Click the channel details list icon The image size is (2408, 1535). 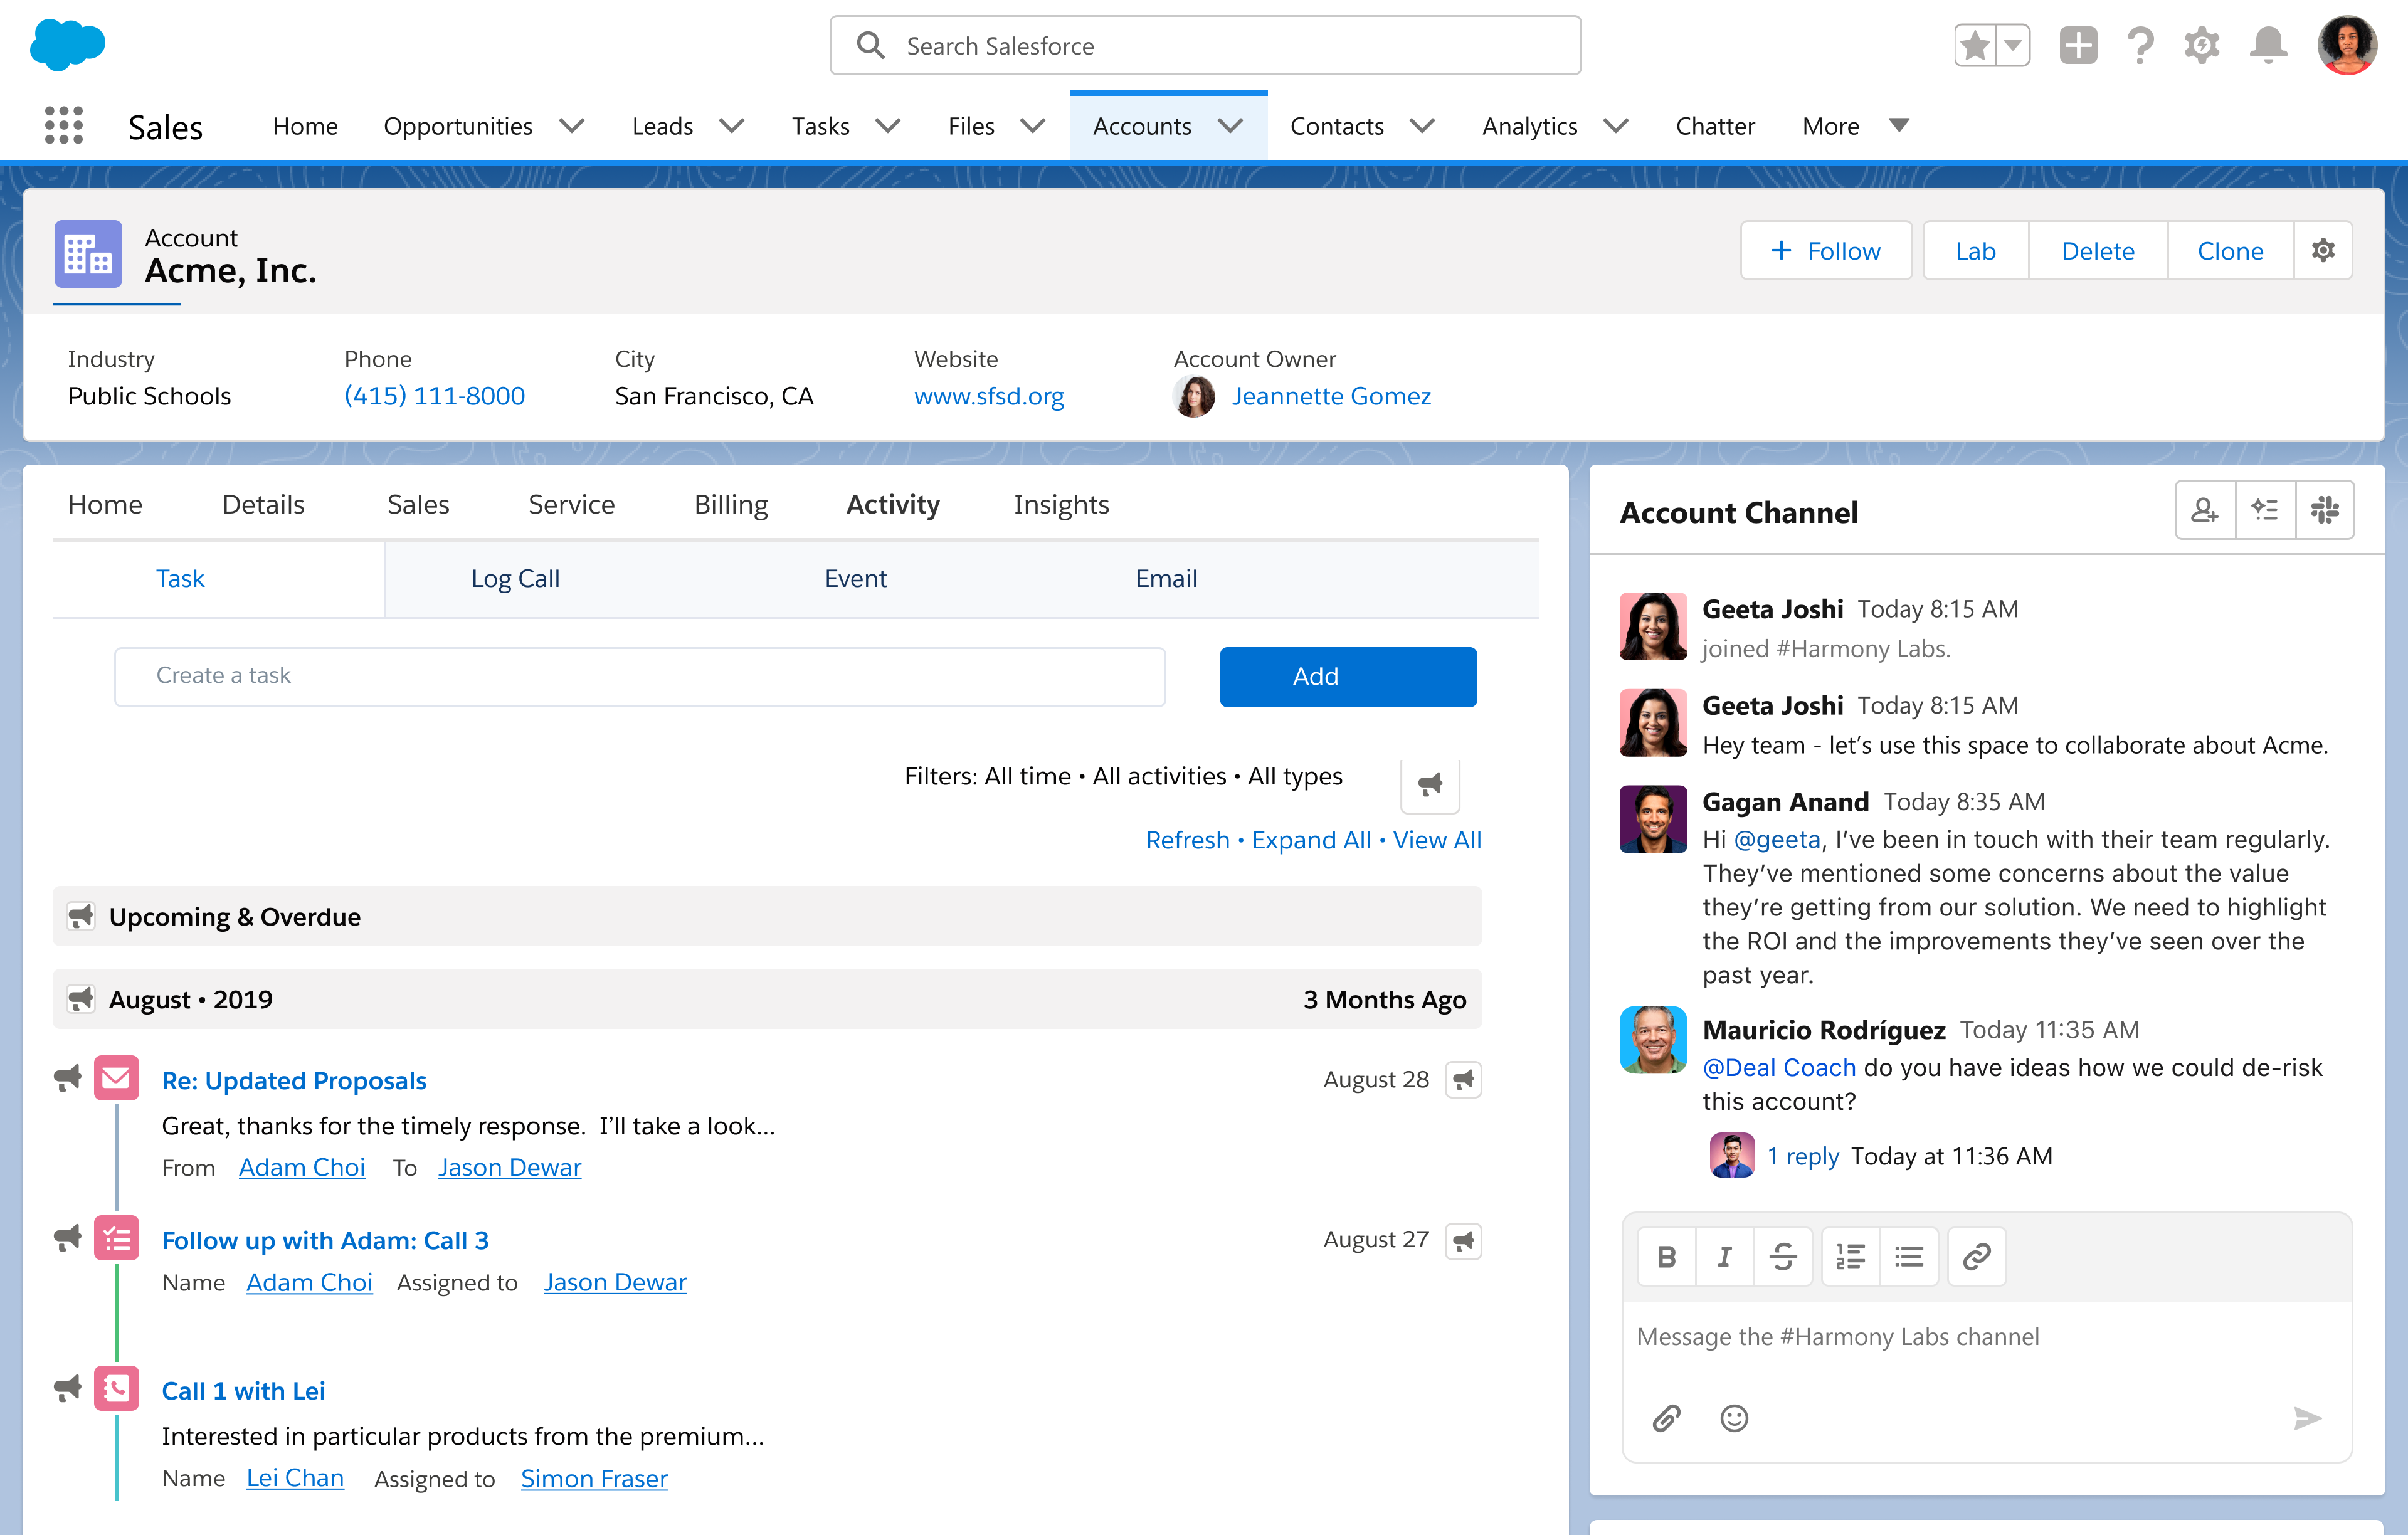point(2265,510)
